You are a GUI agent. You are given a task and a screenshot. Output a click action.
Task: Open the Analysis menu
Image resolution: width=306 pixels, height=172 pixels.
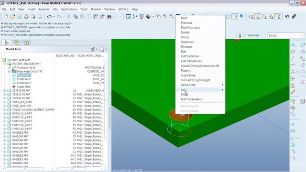(44, 9)
